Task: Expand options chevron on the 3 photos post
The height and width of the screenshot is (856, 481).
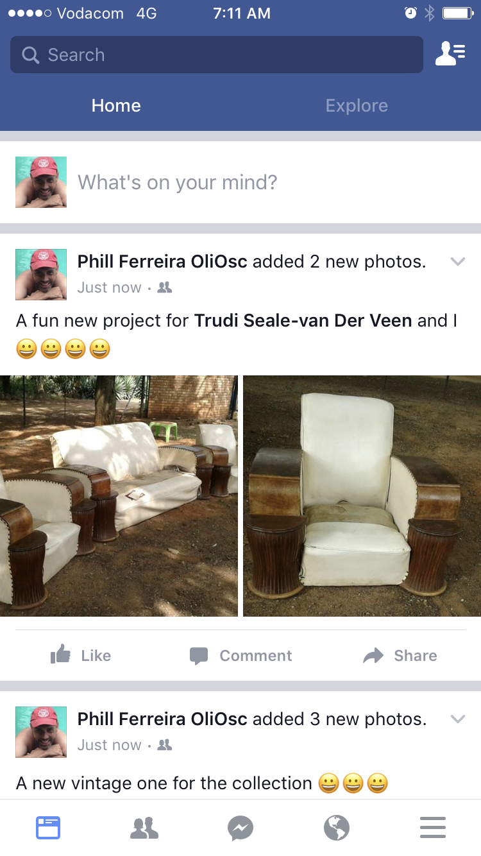Action: coord(457,719)
